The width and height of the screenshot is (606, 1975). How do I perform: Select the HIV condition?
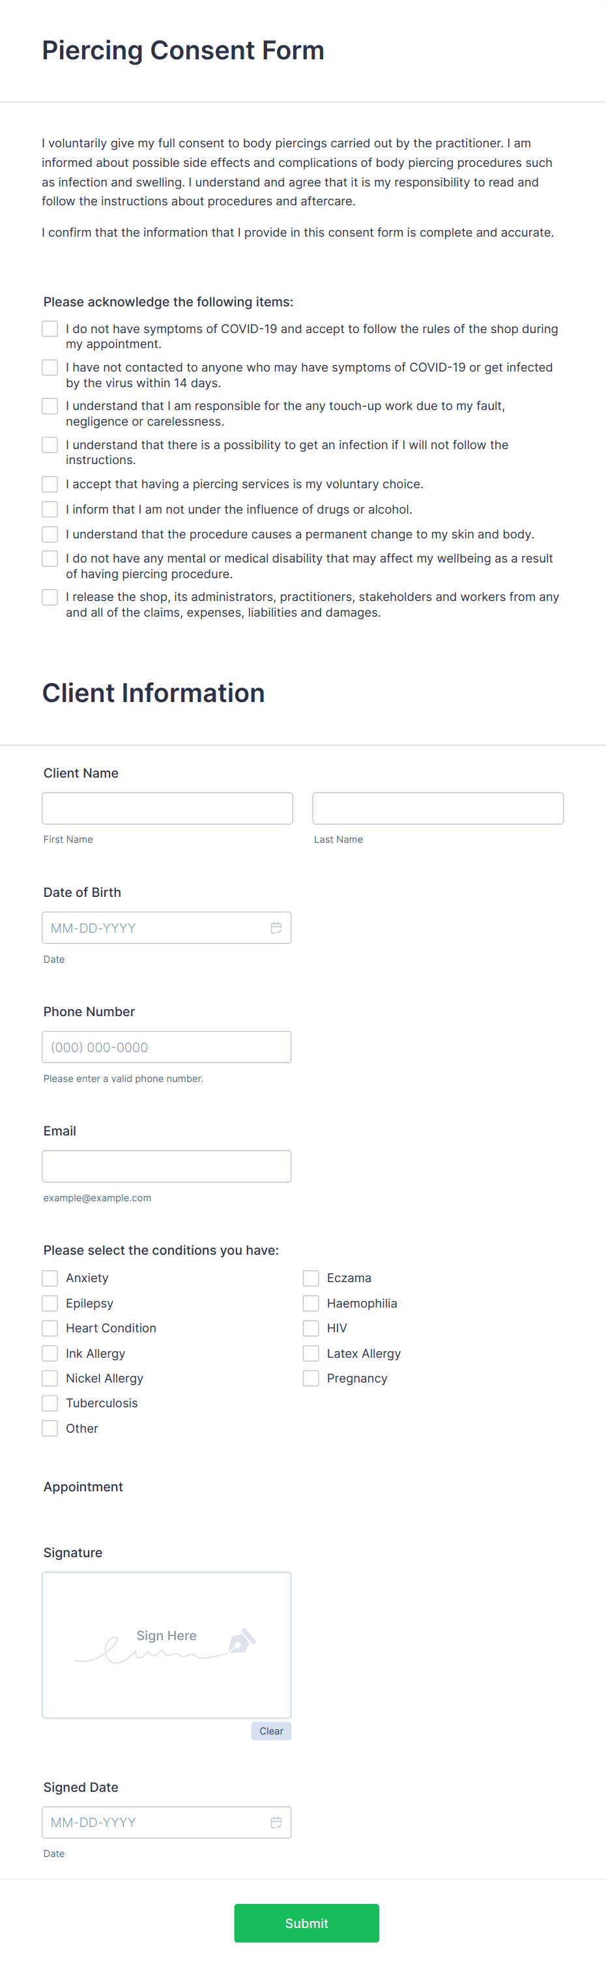click(311, 1328)
